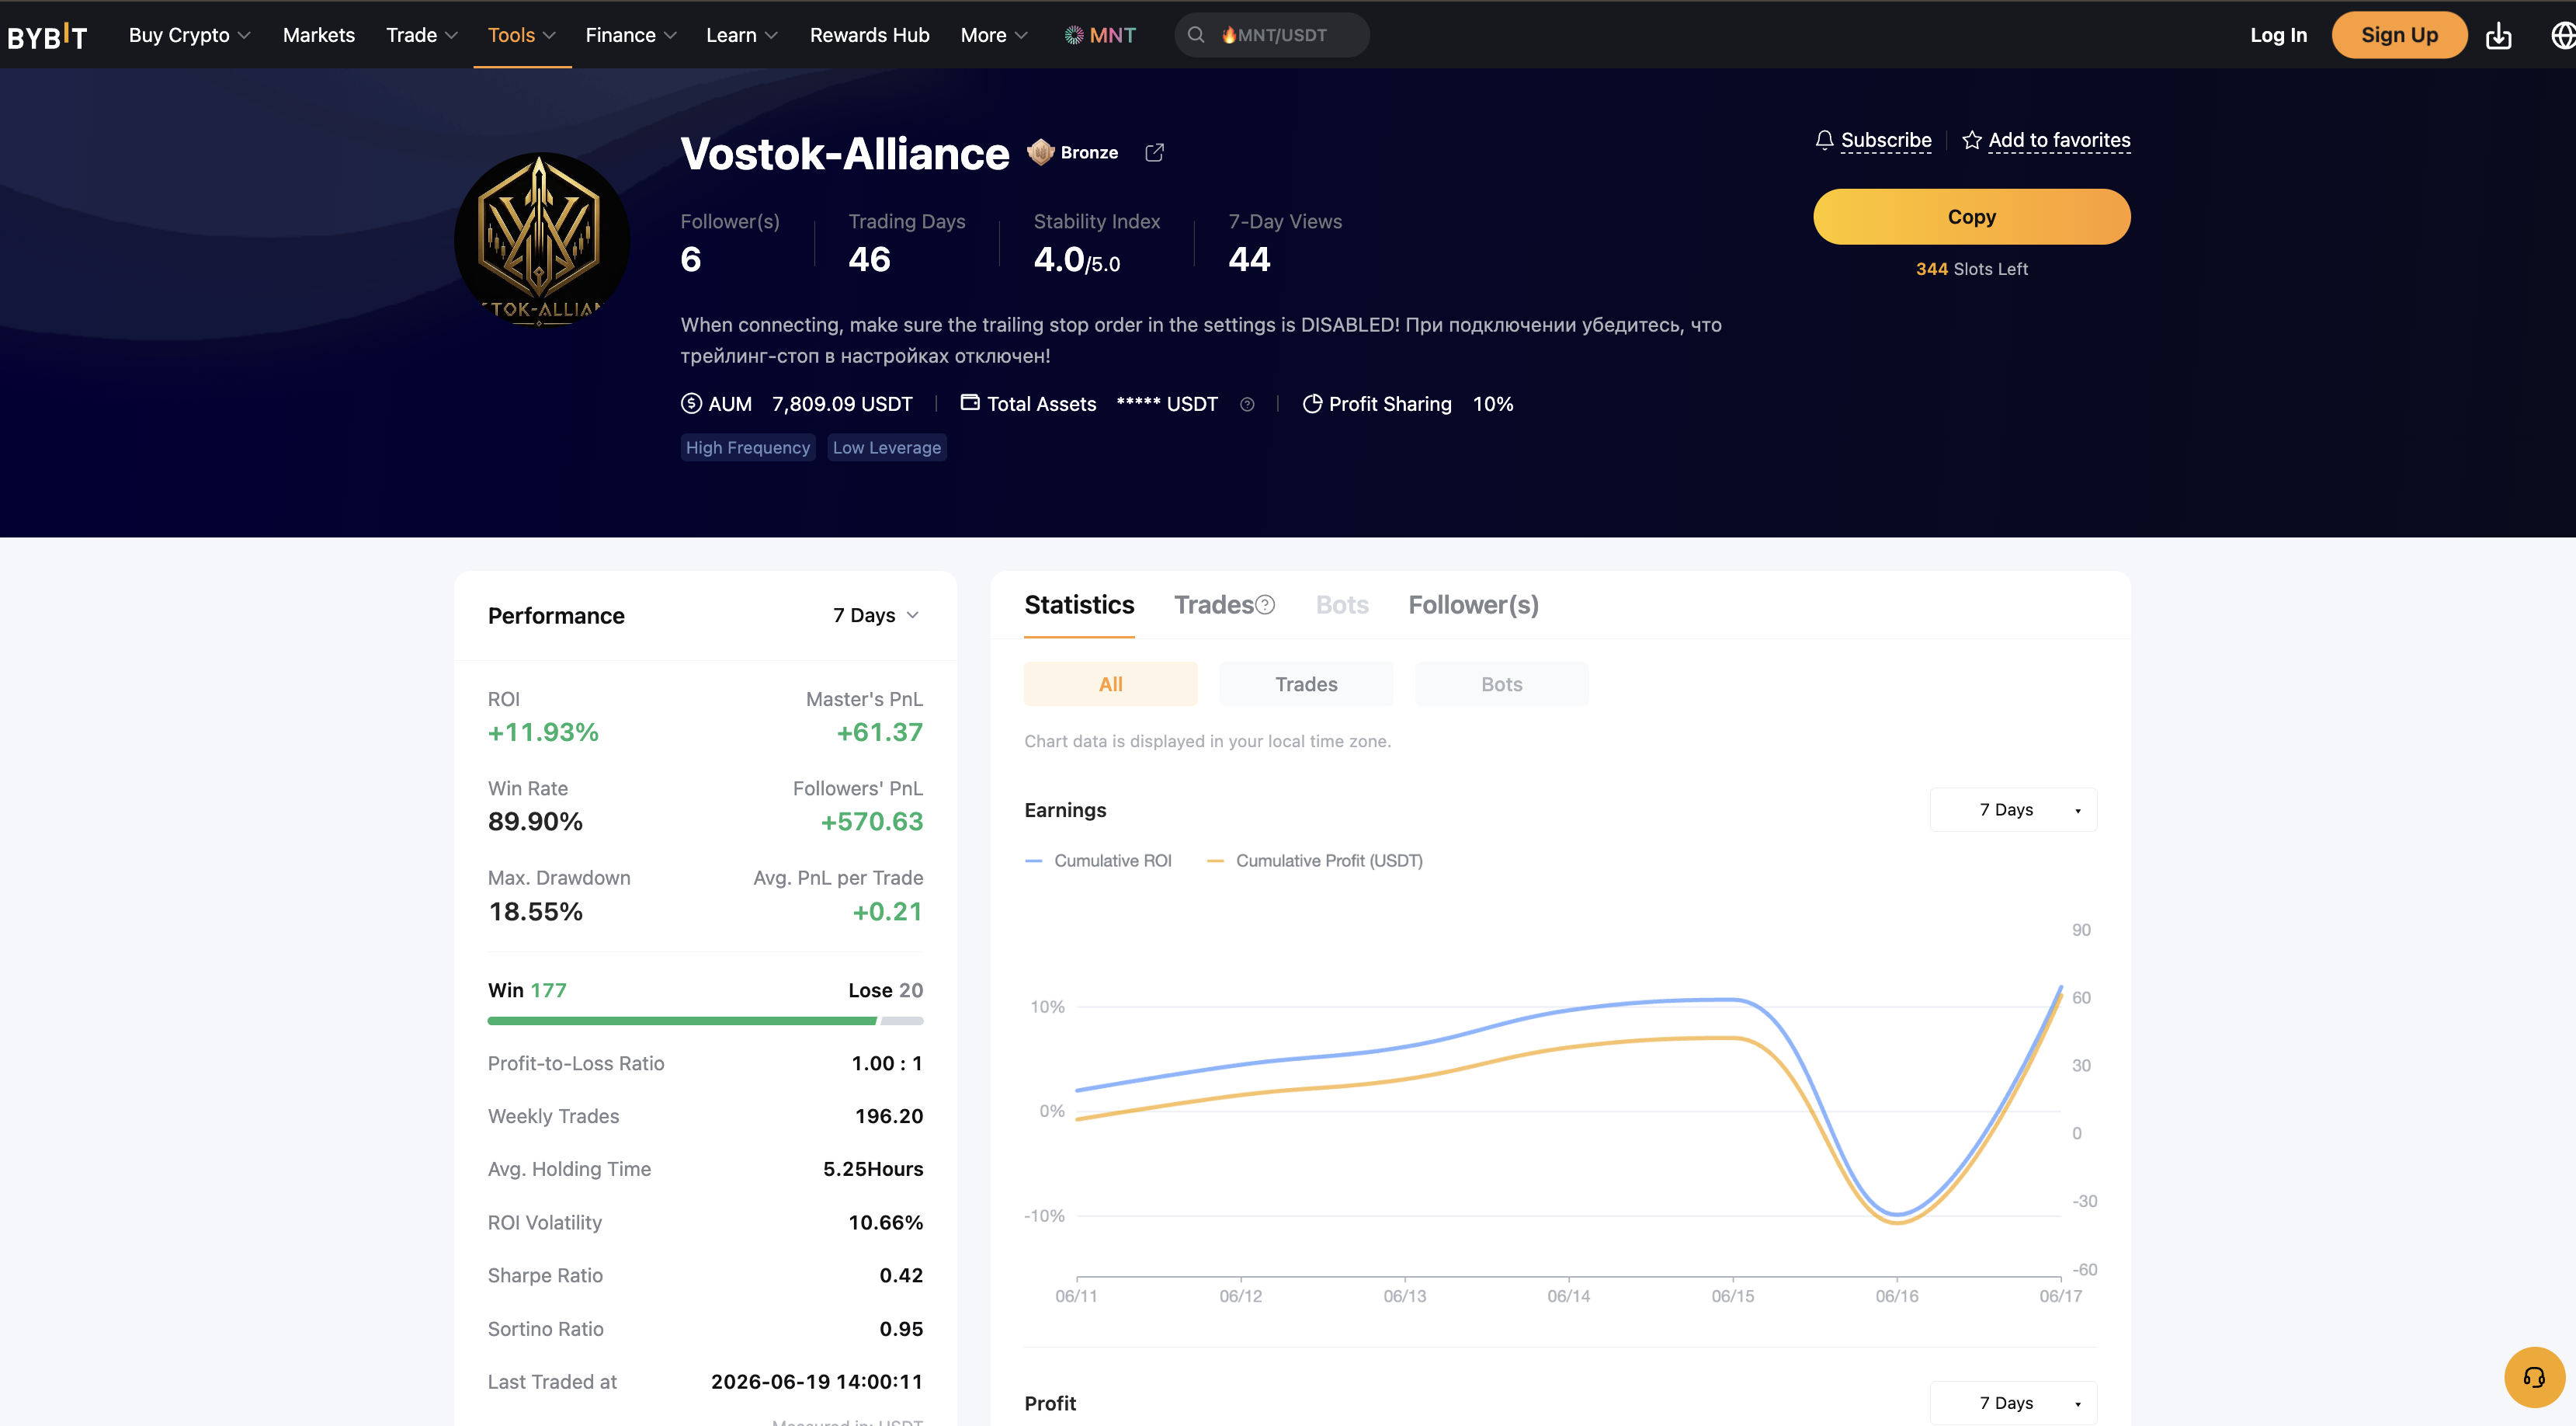
Task: Click the share profile icon next to Bronze
Action: [1154, 152]
